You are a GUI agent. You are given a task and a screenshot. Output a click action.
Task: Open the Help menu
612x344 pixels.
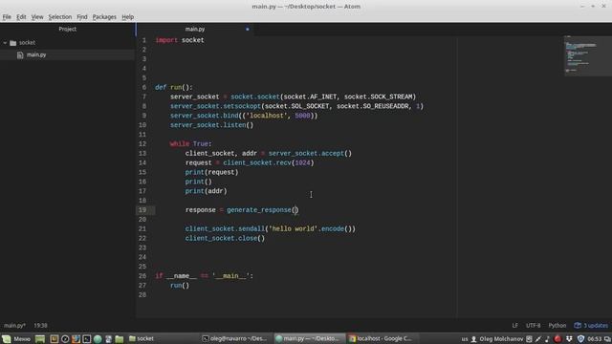(127, 17)
